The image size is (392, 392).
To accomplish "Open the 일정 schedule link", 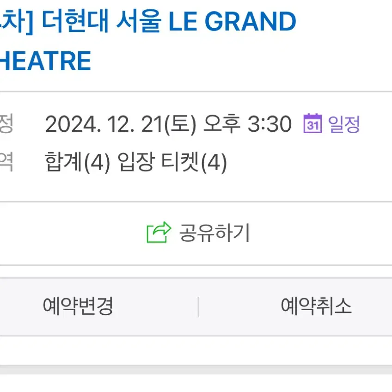I will [344, 124].
